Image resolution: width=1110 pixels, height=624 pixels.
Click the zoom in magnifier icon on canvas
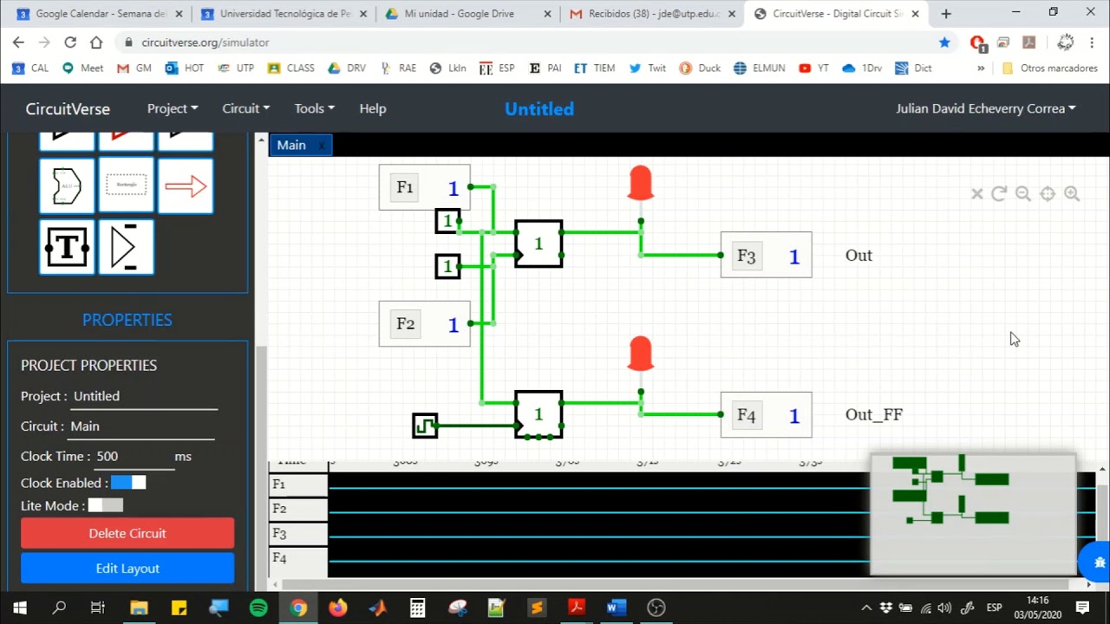[x=1072, y=194]
